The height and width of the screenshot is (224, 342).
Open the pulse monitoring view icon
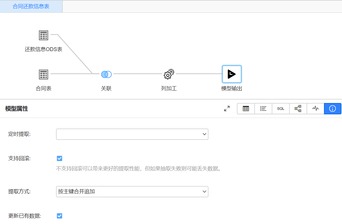click(x=316, y=109)
